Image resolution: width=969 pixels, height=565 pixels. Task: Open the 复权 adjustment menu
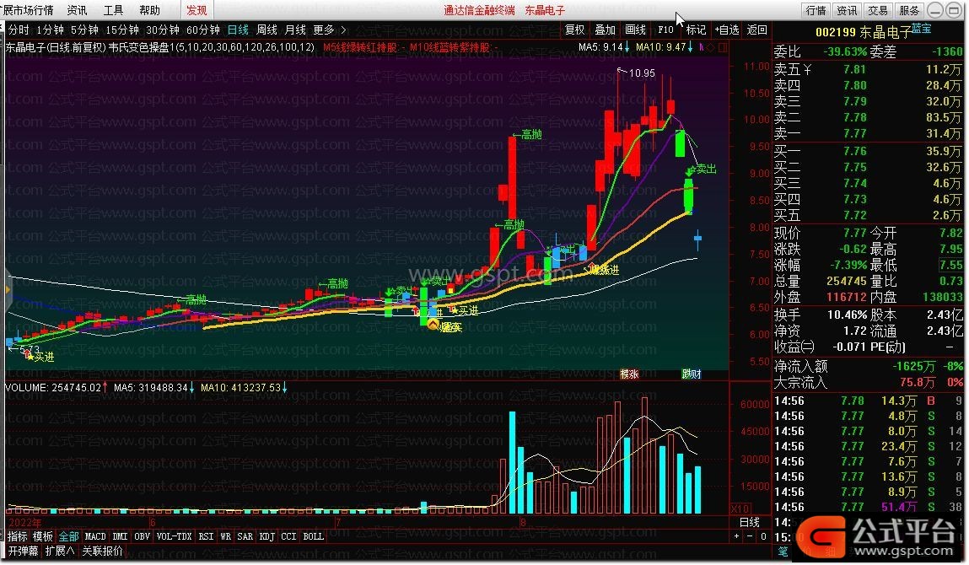point(574,30)
